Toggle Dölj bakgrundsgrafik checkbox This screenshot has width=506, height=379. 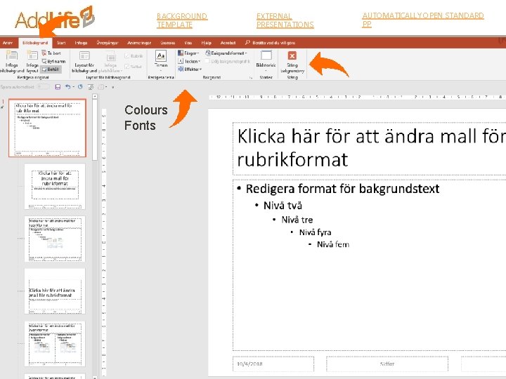(x=207, y=61)
